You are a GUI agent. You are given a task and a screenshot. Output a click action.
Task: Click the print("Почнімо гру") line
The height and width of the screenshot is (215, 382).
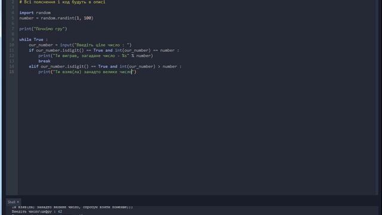coord(43,29)
